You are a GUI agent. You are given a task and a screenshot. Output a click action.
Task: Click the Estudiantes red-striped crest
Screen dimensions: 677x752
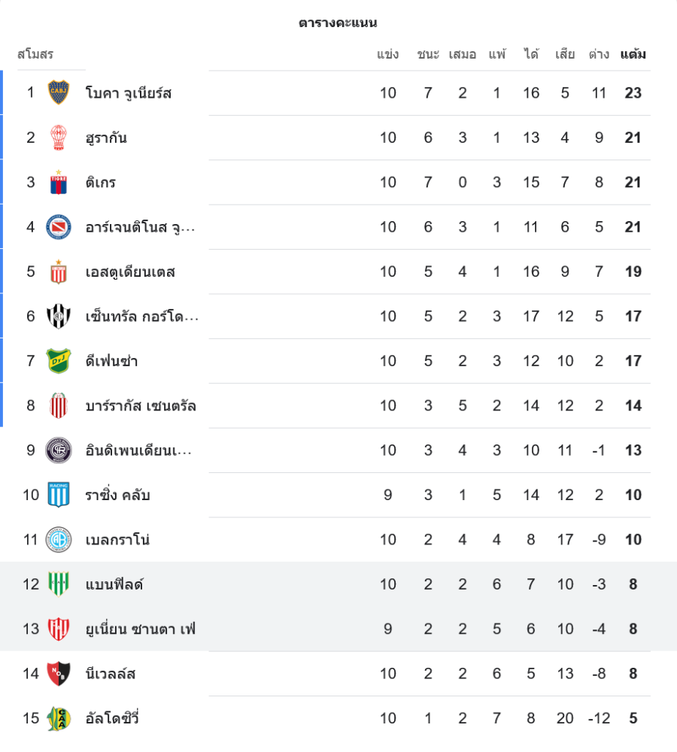(x=59, y=271)
